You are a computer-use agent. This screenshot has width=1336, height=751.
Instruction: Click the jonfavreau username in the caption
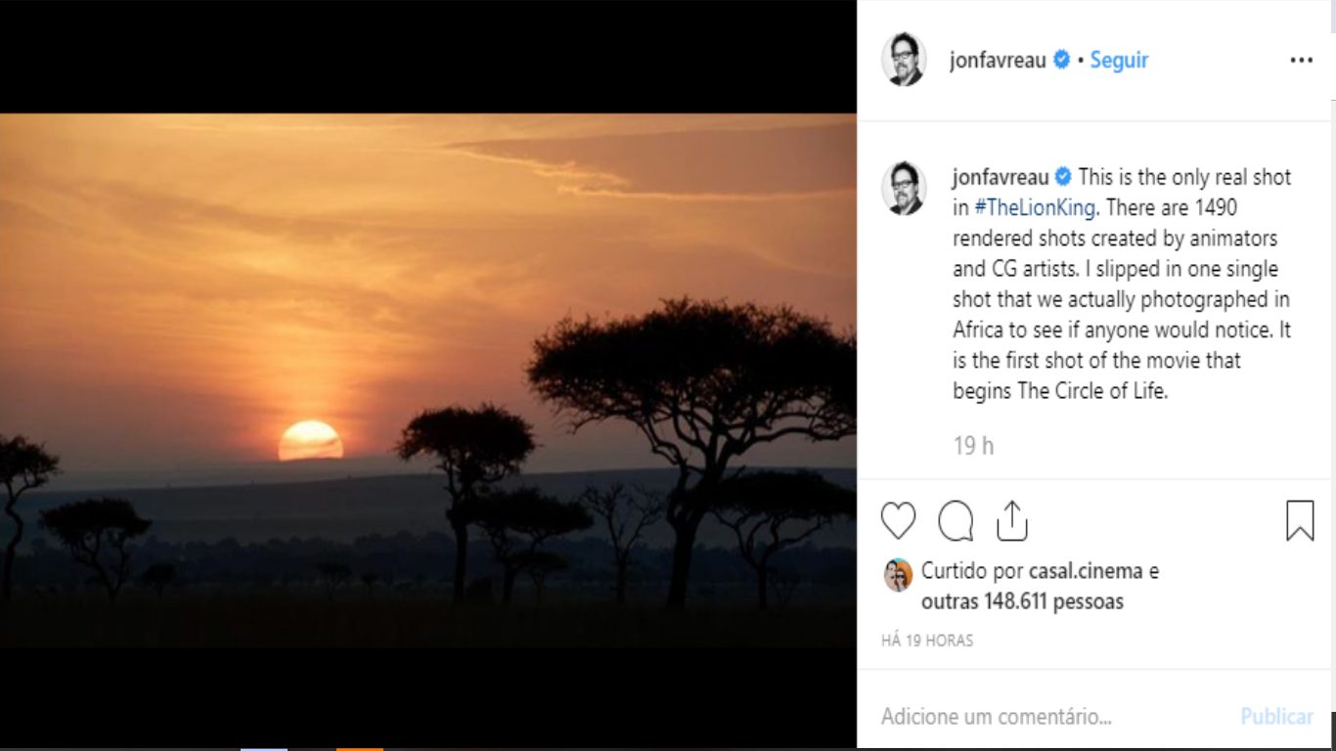1001,177
